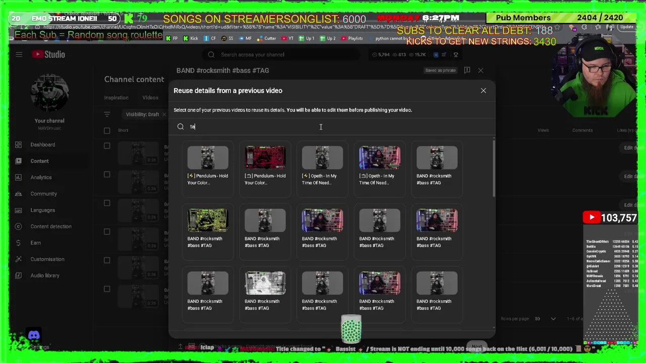Close the Reuse details dialog

[483, 91]
